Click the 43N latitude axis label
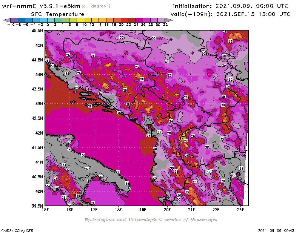Viewport: 302px width, 233px height. 39,104
